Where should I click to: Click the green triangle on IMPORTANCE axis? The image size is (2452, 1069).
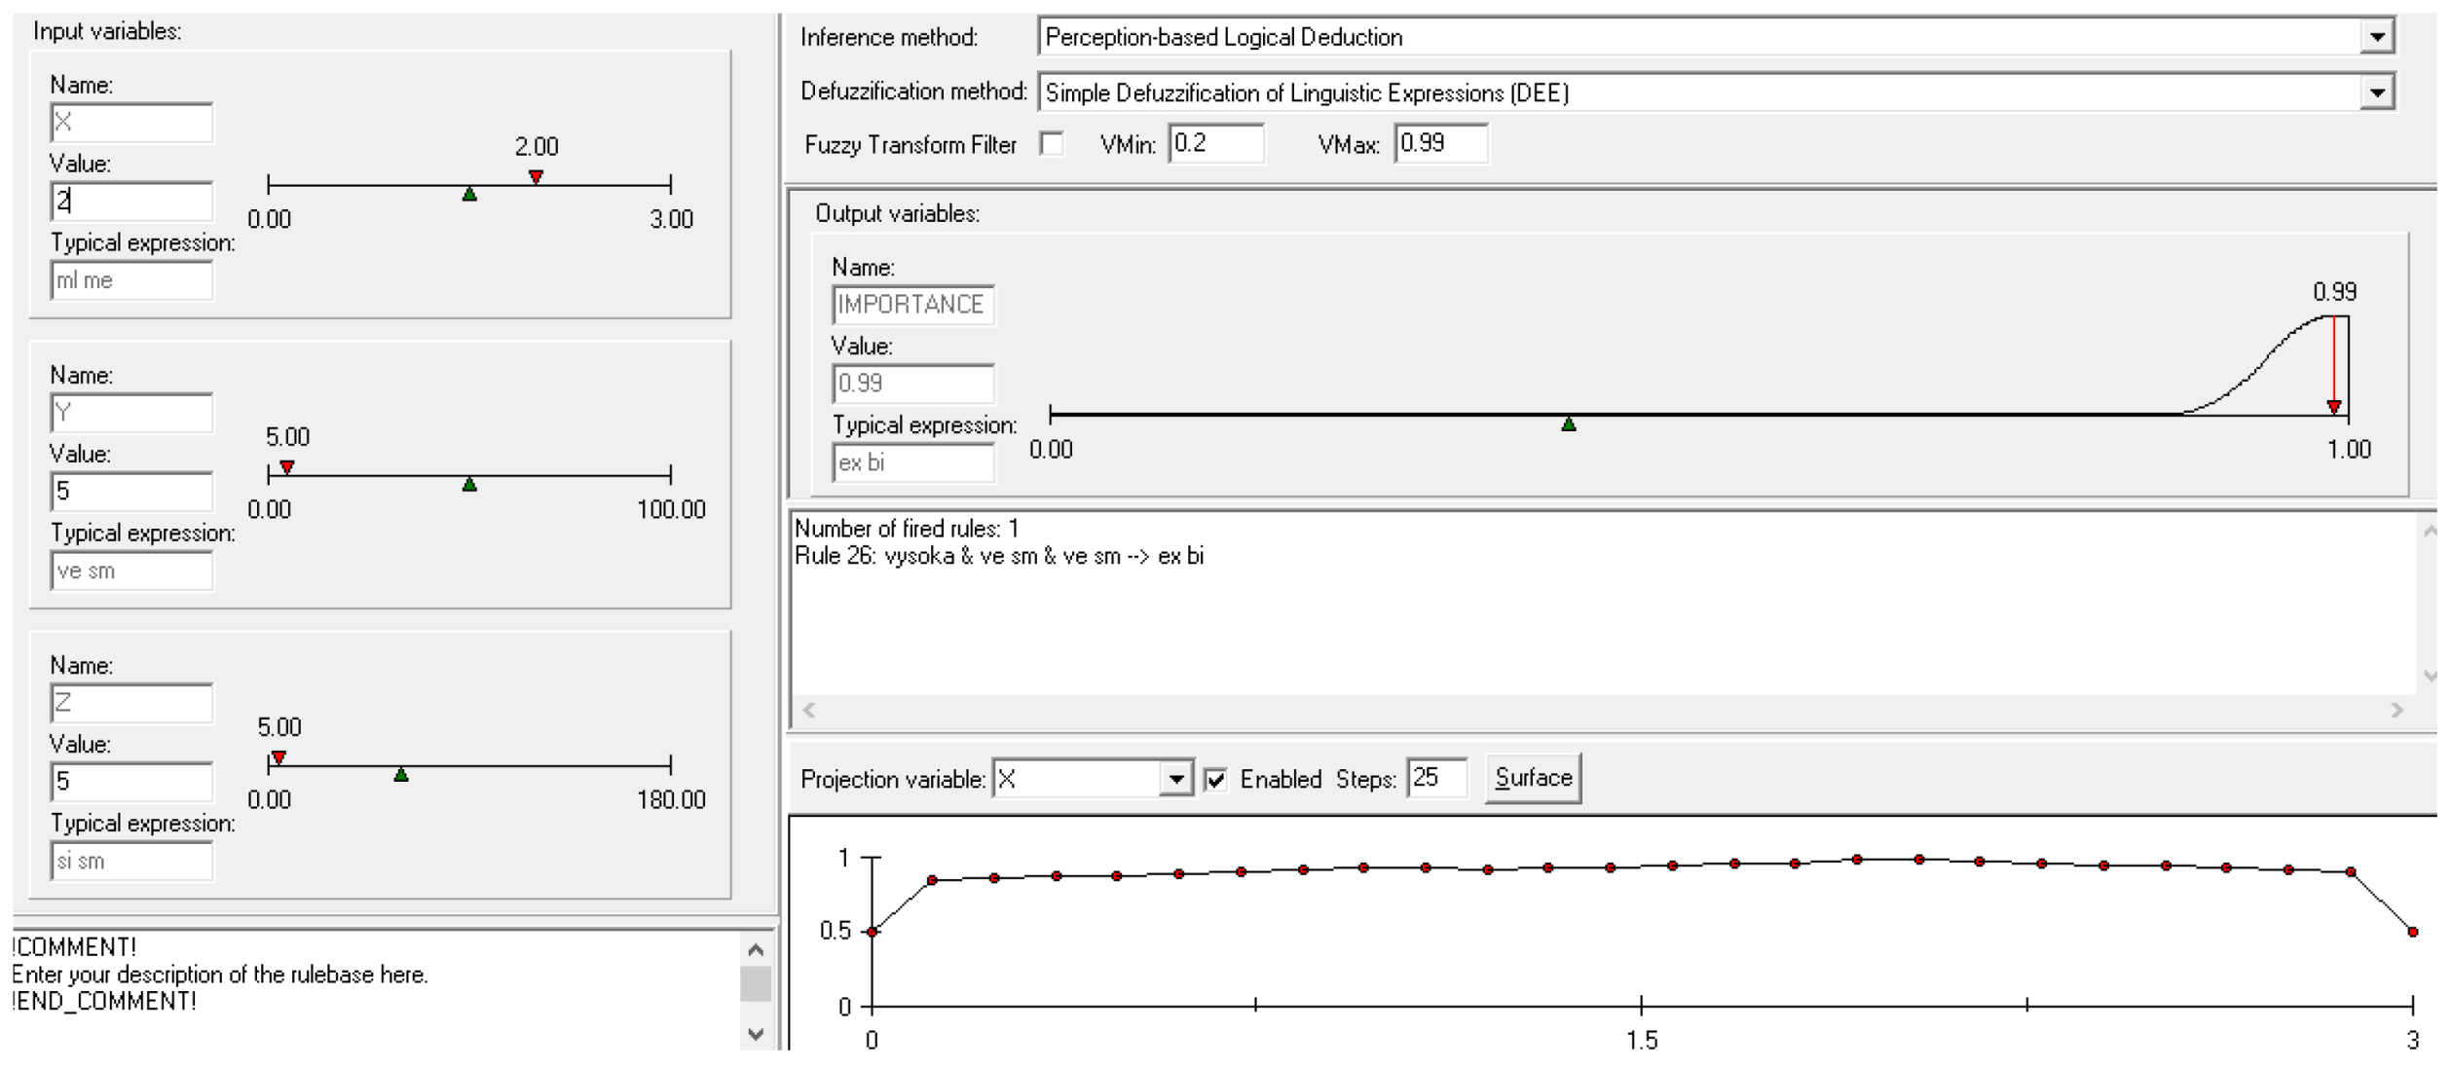[1569, 424]
